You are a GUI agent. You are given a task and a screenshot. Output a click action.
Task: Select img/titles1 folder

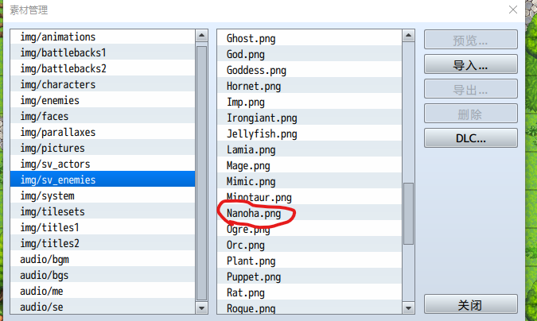tap(103, 227)
